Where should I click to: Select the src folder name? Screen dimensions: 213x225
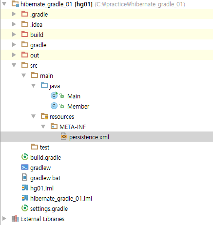[x=34, y=66]
